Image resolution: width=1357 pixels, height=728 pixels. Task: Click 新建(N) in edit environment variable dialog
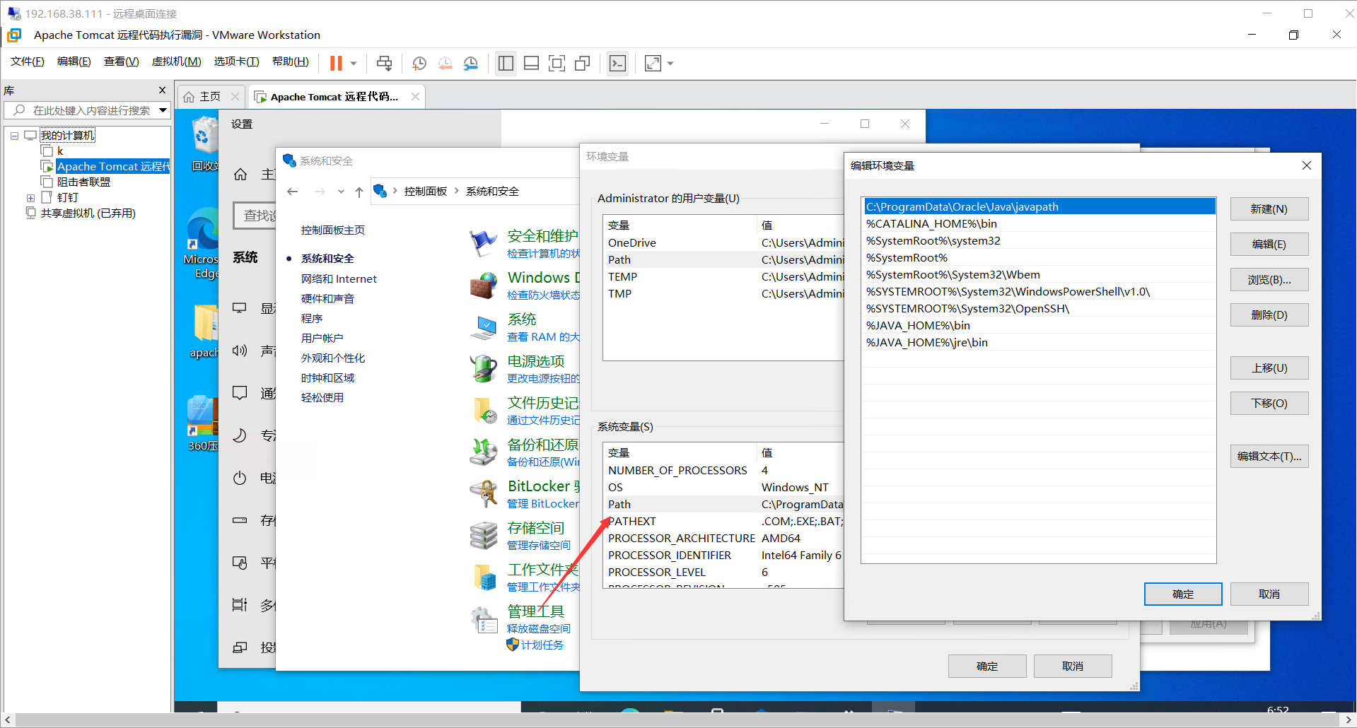(1269, 209)
